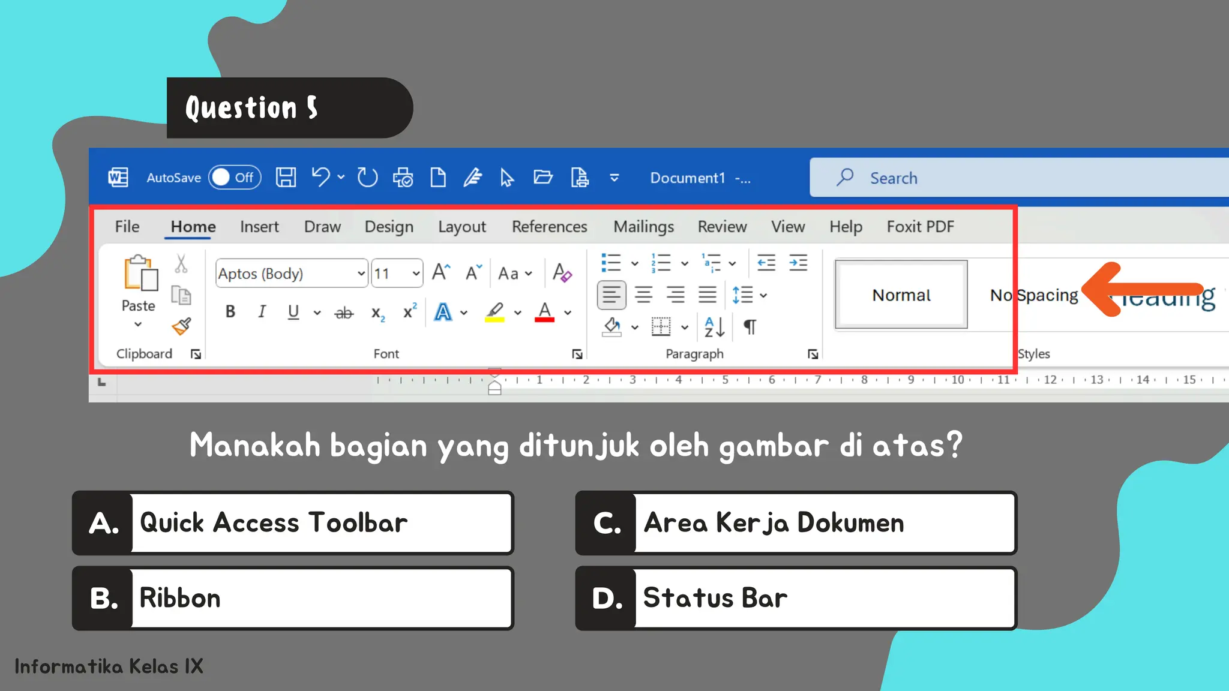This screenshot has width=1229, height=691.
Task: Open Clipboard group dialog launcher
Action: click(196, 354)
